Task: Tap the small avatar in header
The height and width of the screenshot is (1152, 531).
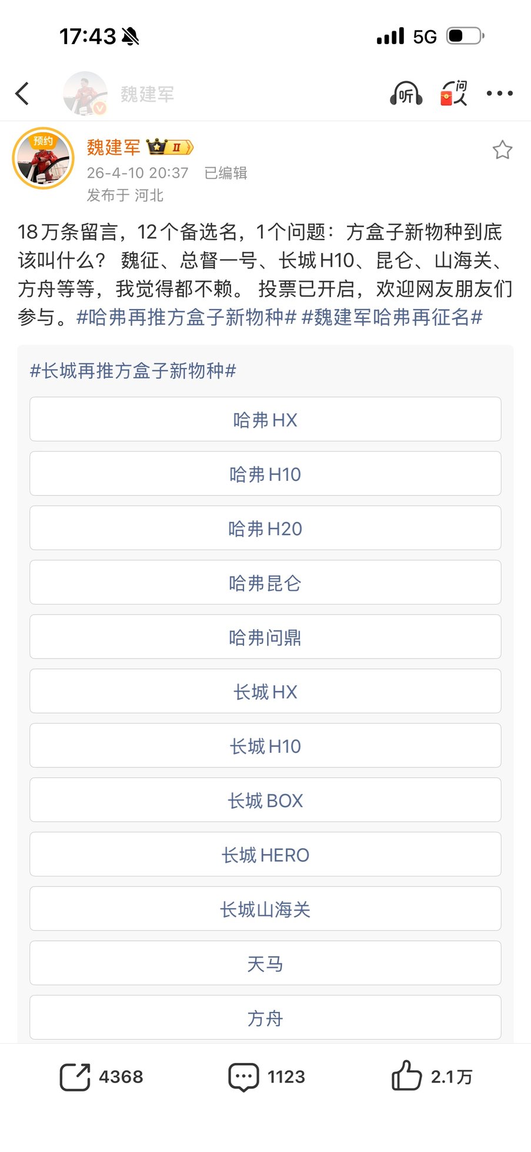Action: [85, 94]
